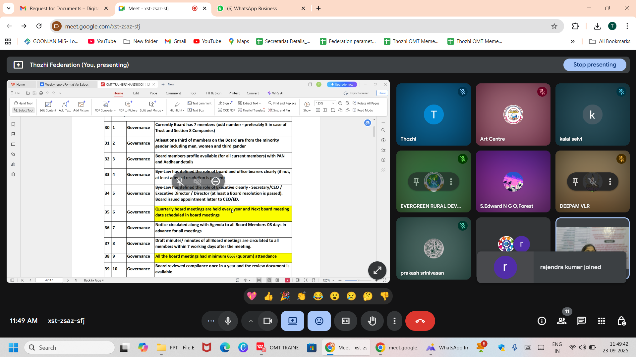
Task: Open chat with everyone
Action: click(x=582, y=321)
